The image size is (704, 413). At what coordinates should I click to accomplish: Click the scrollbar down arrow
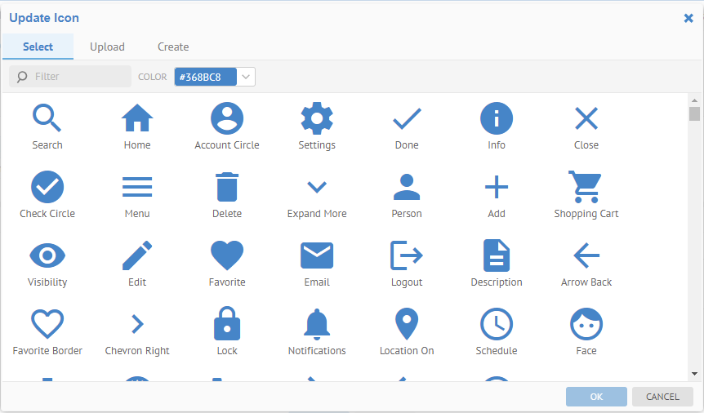[694, 374]
